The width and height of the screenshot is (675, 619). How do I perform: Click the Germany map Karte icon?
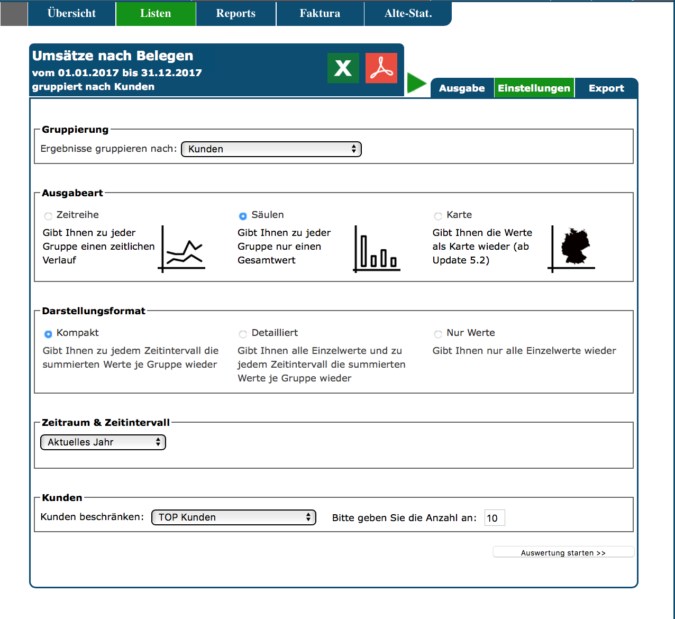coord(572,249)
